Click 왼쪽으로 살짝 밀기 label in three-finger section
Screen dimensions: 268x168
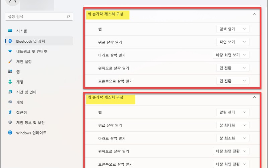(x=114, y=68)
